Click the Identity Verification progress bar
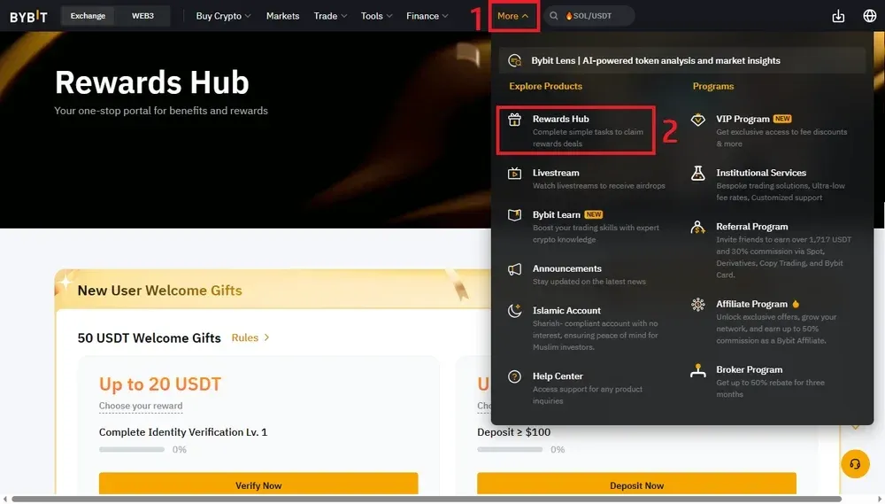885x504 pixels. [132, 450]
